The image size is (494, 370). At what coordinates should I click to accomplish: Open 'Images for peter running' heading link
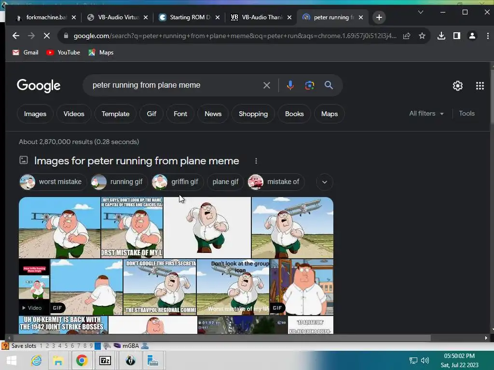137,161
